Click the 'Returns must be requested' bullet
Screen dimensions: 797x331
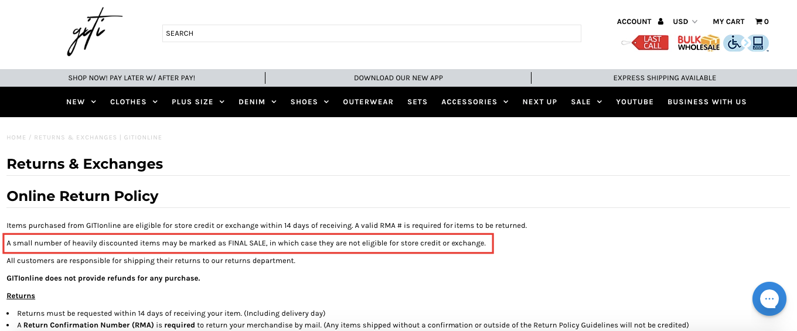point(171,313)
